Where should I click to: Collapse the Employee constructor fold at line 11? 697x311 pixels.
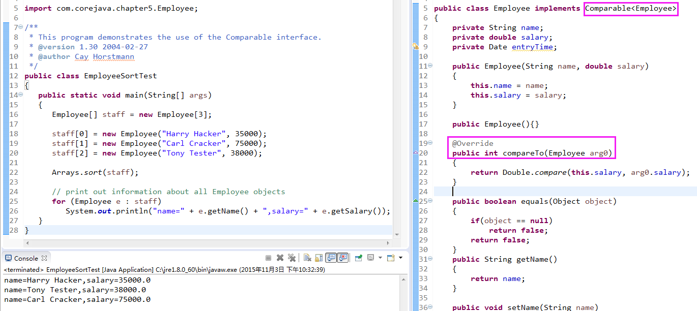click(x=430, y=66)
